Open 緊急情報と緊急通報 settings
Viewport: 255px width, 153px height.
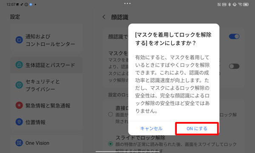[x=46, y=105]
